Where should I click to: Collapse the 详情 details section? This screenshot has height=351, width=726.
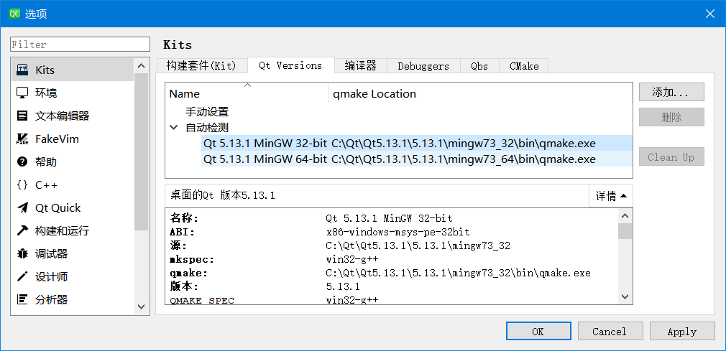tap(610, 196)
